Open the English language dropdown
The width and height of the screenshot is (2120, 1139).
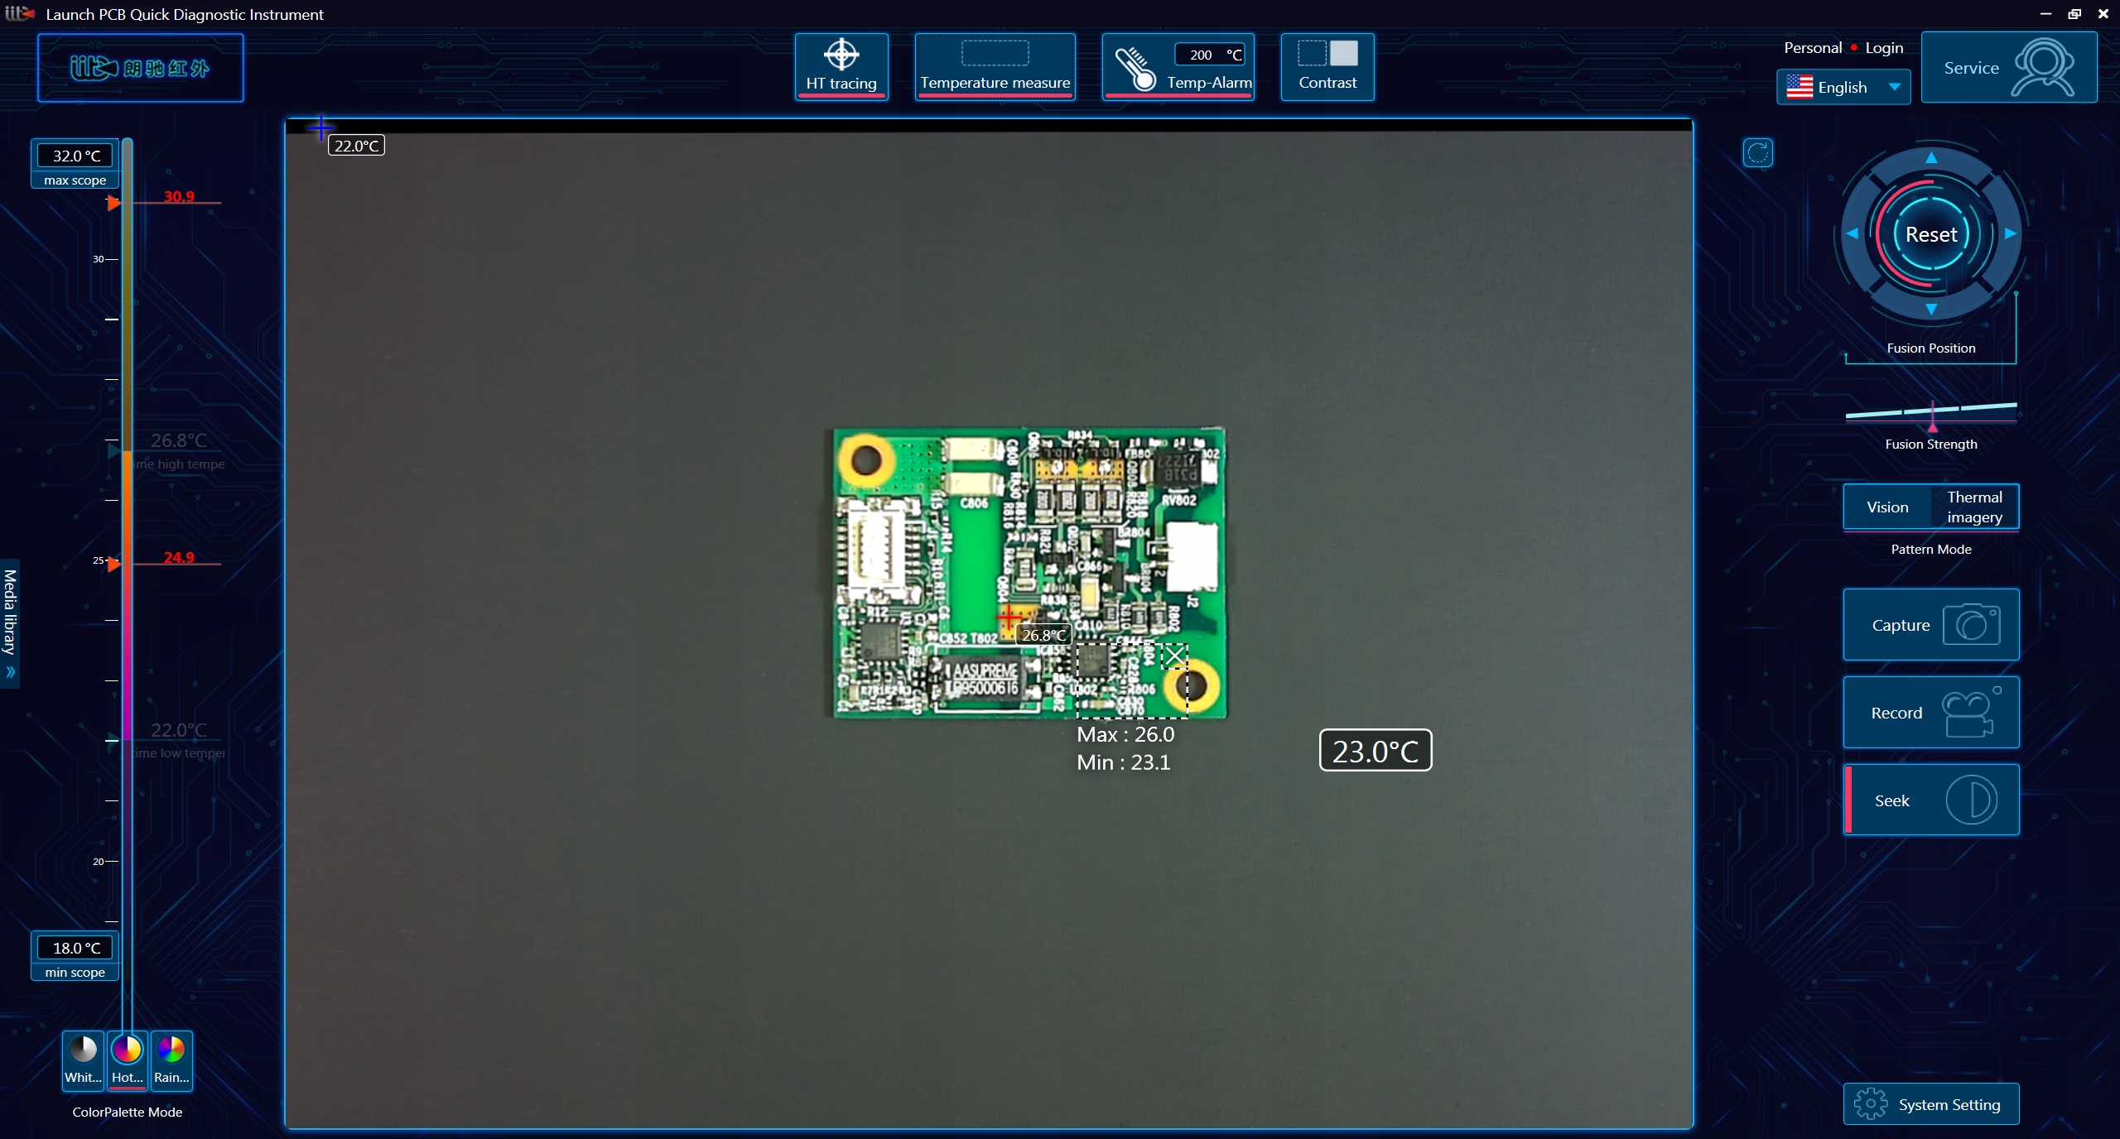1843,87
